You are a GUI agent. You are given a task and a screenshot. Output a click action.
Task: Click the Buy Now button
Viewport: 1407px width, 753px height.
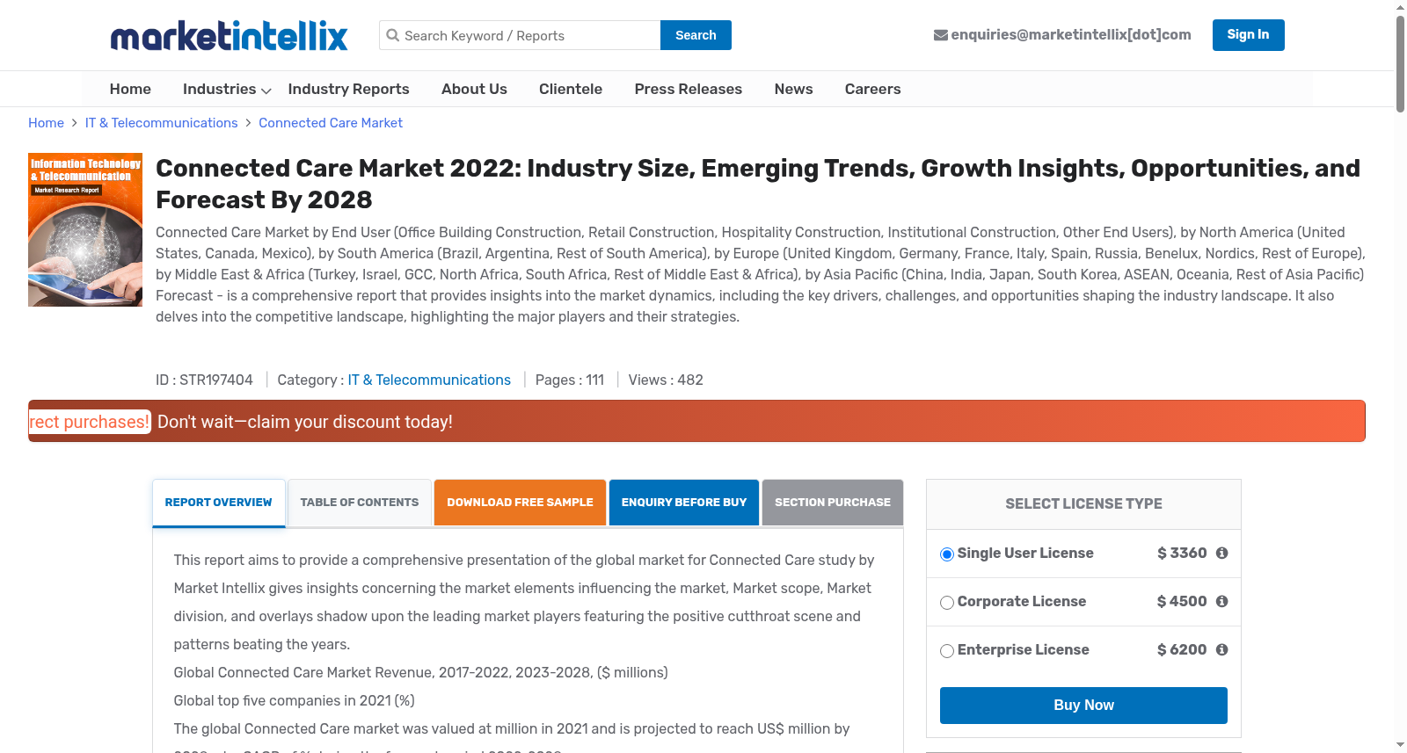click(1083, 706)
